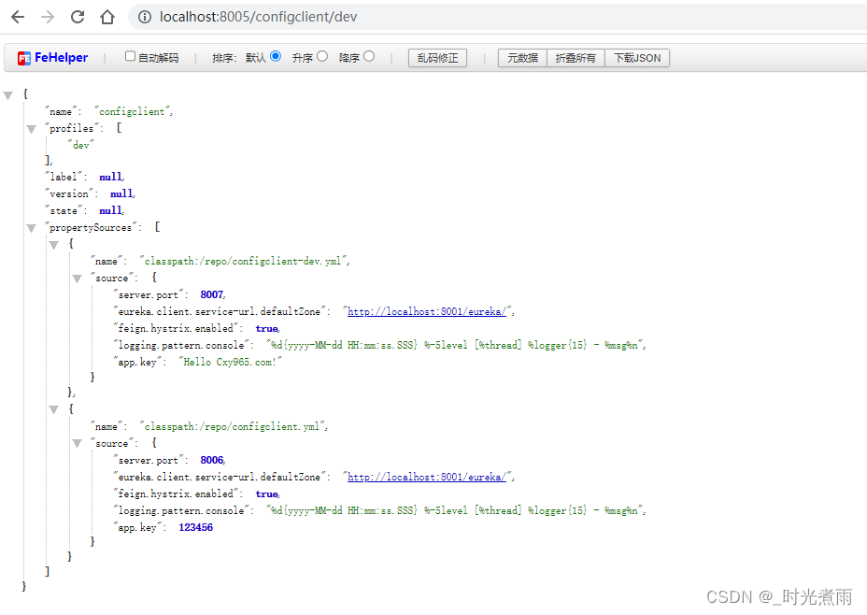Select the 升序 sort radio button

[322, 56]
